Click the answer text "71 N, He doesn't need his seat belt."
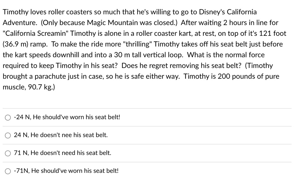This screenshot has height=182, width=296. pos(62,153)
